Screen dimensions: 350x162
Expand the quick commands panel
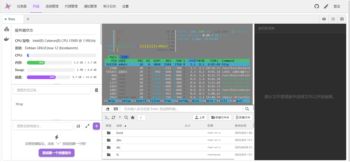pos(87,126)
